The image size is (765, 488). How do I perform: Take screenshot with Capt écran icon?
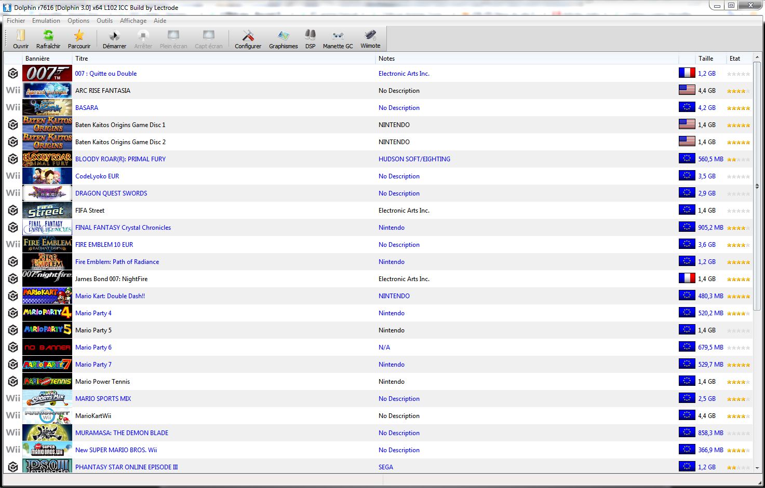pyautogui.click(x=208, y=35)
